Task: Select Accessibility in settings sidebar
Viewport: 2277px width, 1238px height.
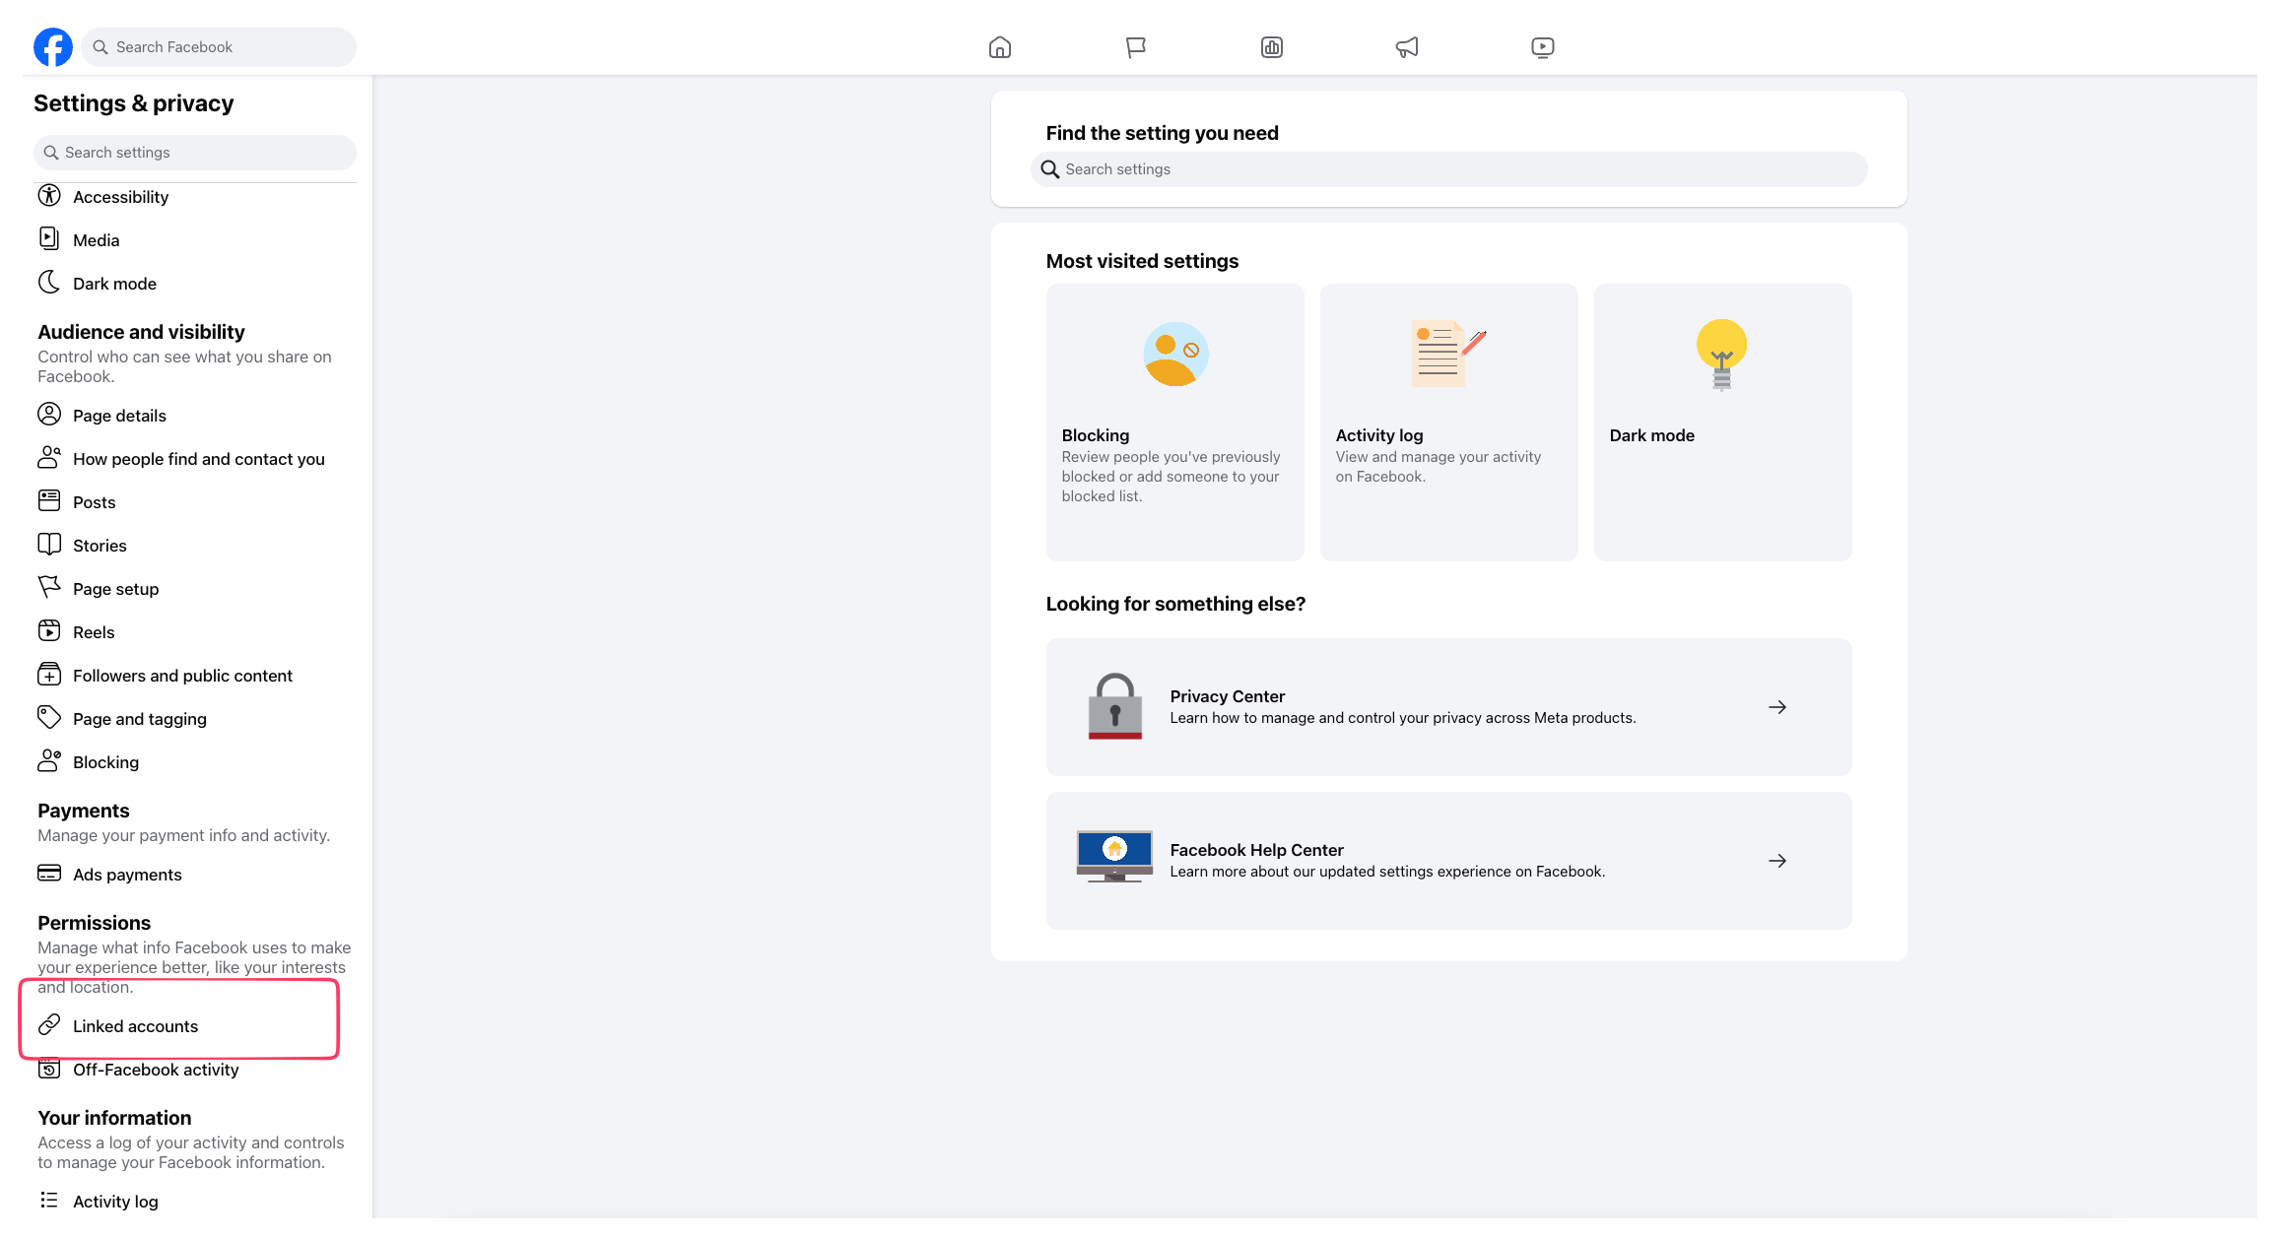Action: click(120, 197)
